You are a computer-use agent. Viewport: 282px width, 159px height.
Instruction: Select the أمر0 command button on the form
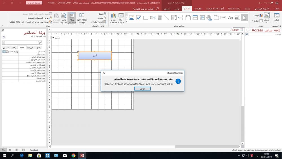pyautogui.click(x=95, y=56)
